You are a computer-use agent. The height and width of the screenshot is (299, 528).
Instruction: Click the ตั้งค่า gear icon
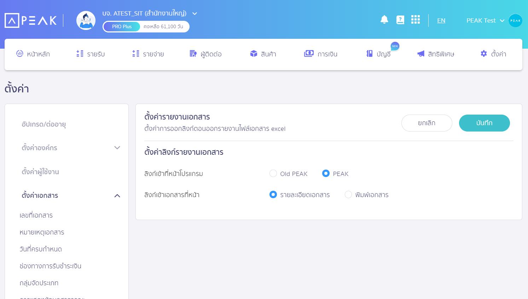[484, 54]
